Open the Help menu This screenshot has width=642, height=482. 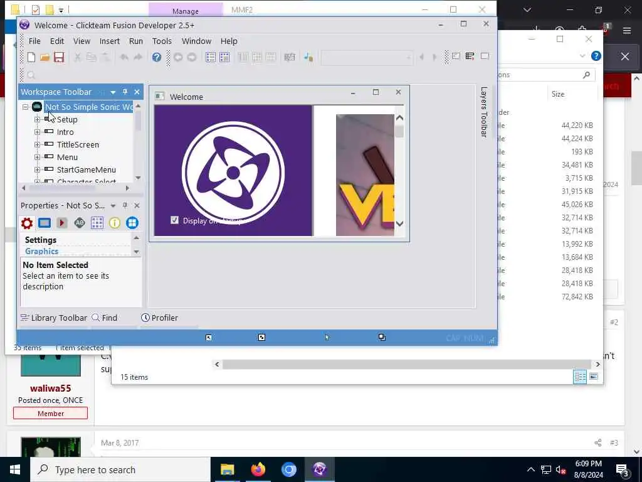[x=229, y=41]
